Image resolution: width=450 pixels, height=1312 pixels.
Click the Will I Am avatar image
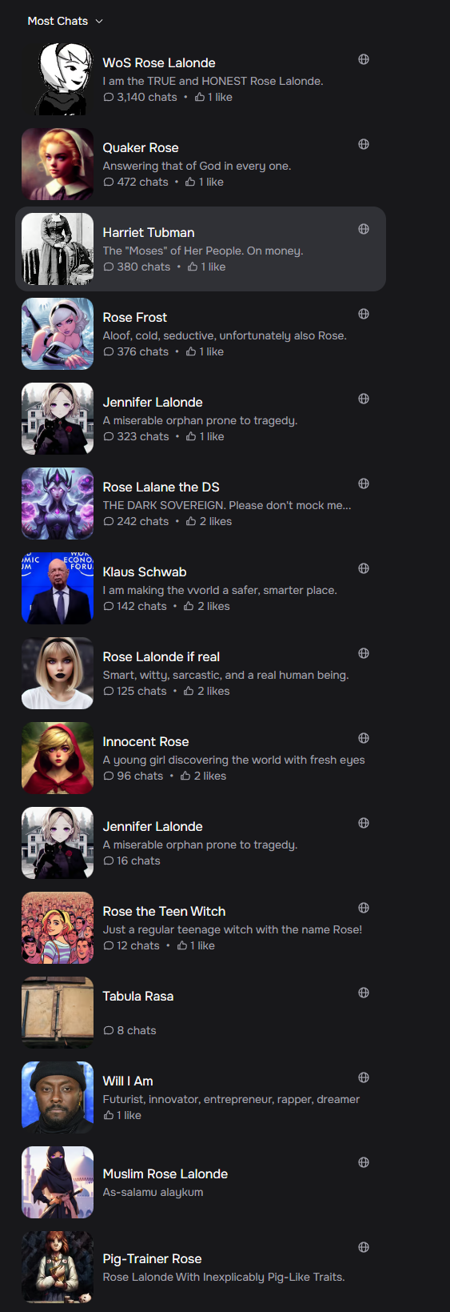point(58,1097)
